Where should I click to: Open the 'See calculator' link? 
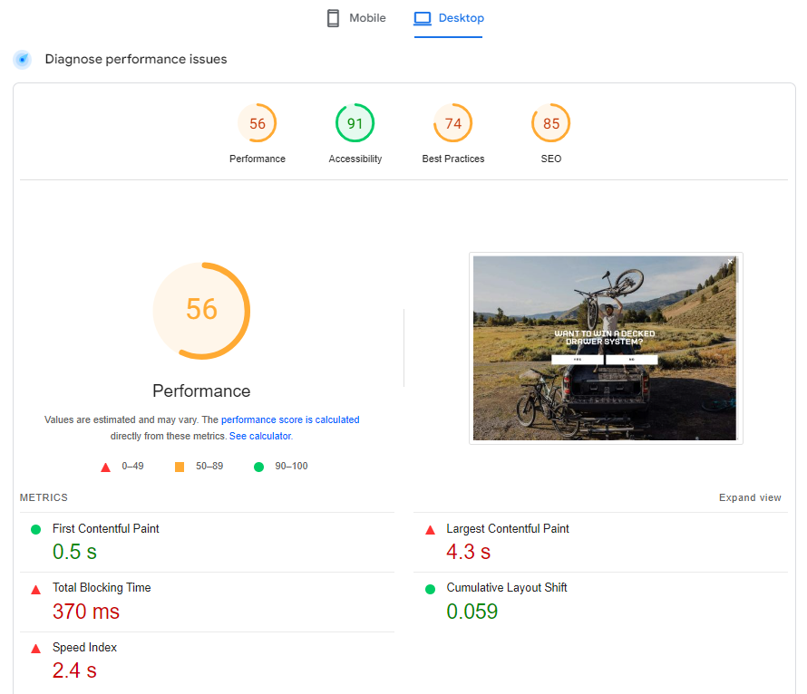click(x=259, y=436)
